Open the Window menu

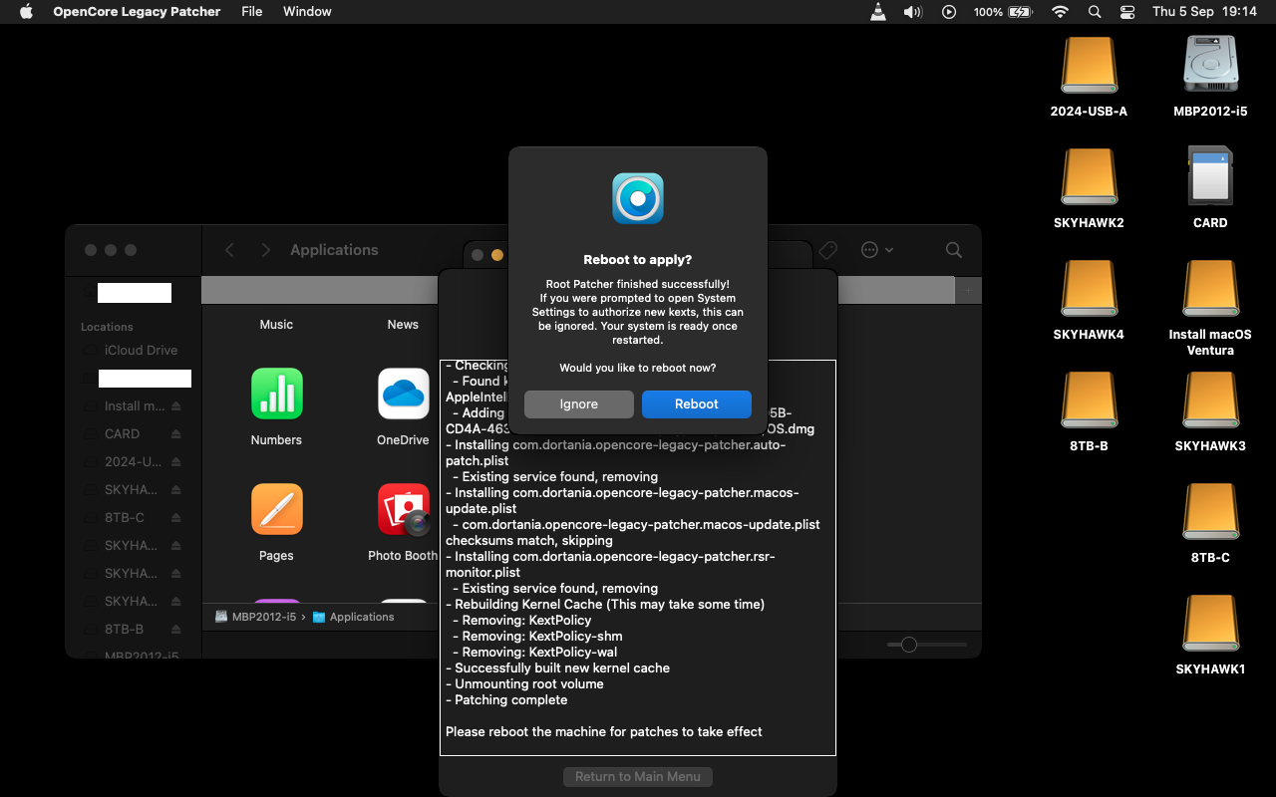pos(307,12)
